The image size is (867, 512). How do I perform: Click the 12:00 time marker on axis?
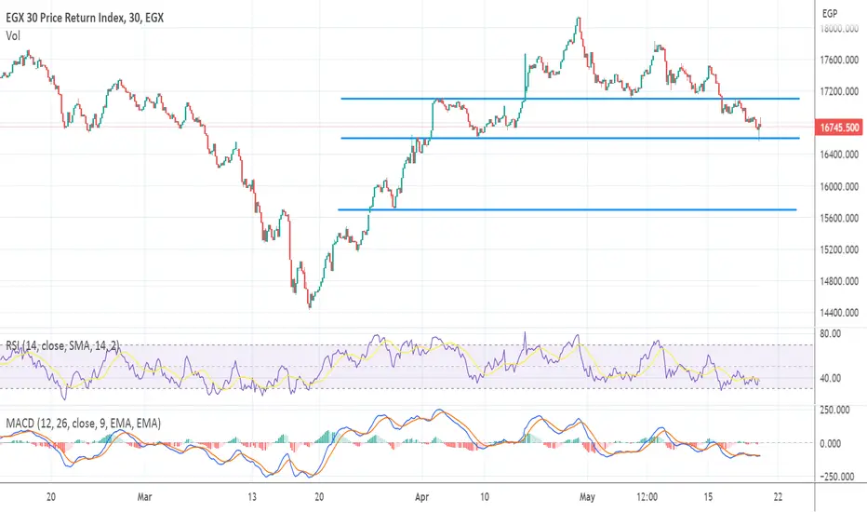click(647, 497)
